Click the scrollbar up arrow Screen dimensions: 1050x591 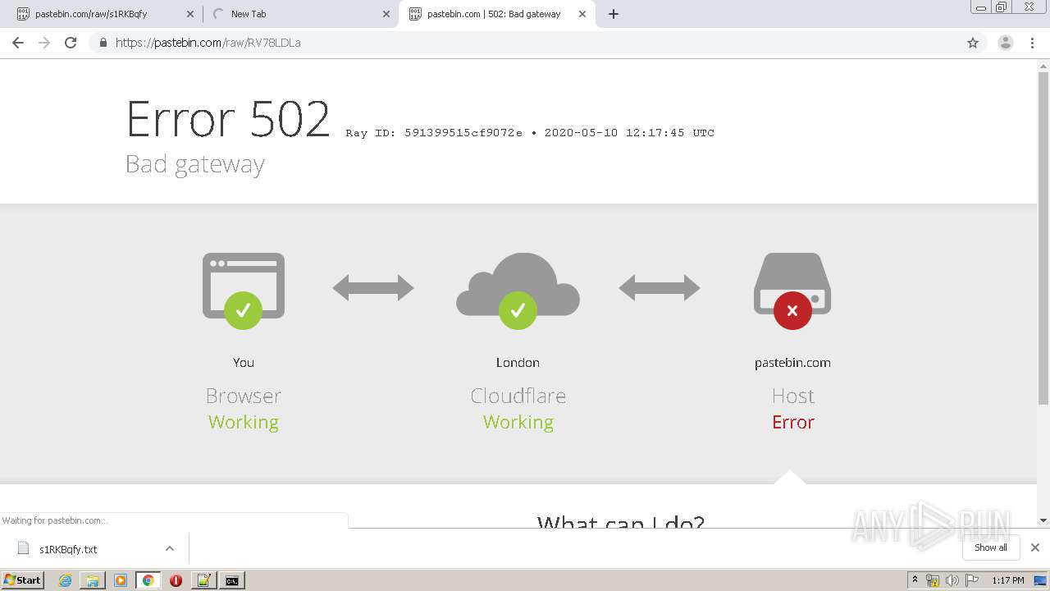coord(1043,65)
